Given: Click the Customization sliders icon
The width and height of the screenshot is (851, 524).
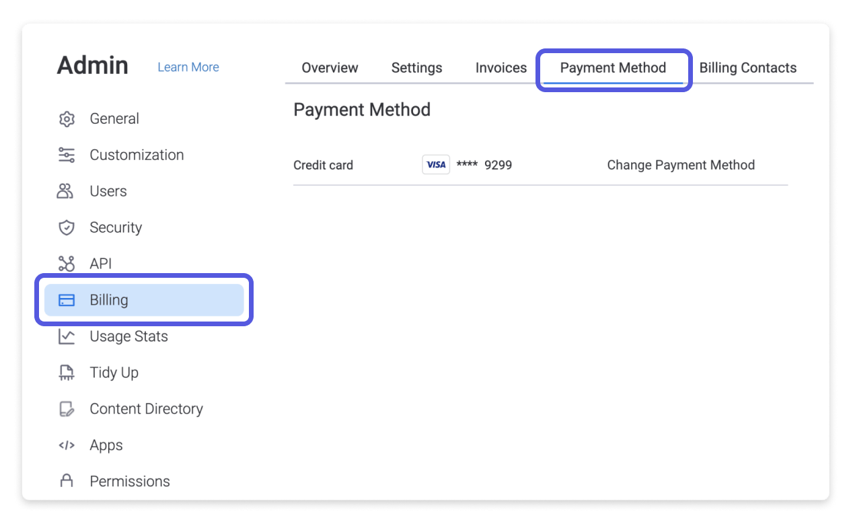Looking at the screenshot, I should (67, 155).
